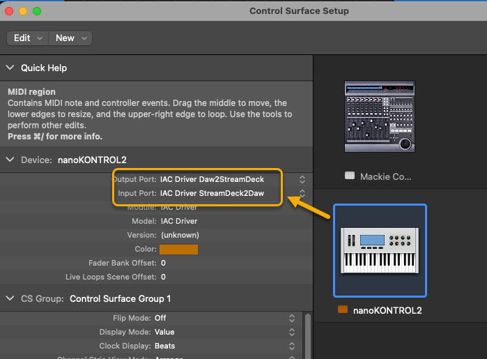Change Clock Display from Beats
Image resolution: width=487 pixels, height=359 pixels.
tap(292, 346)
